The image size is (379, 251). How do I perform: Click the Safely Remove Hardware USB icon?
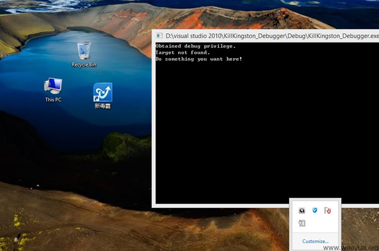[302, 223]
